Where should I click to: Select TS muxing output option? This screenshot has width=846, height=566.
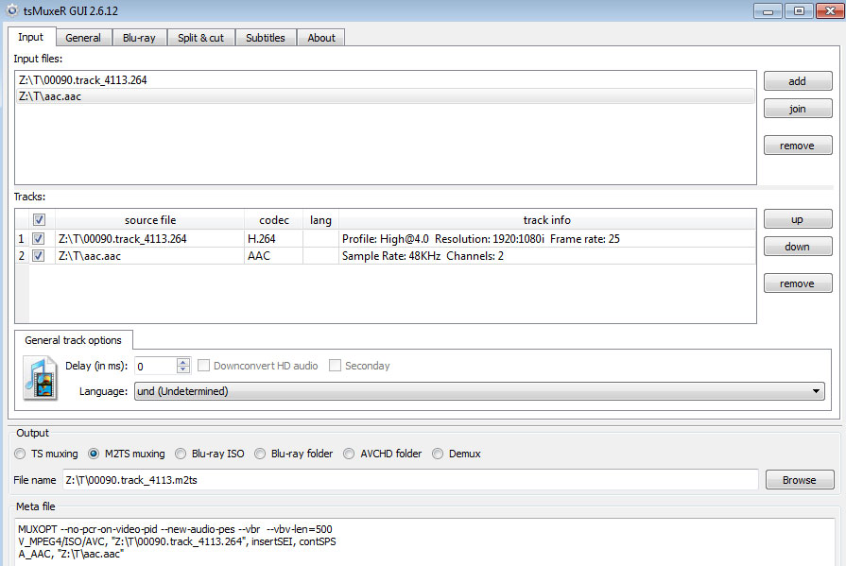[x=20, y=454]
